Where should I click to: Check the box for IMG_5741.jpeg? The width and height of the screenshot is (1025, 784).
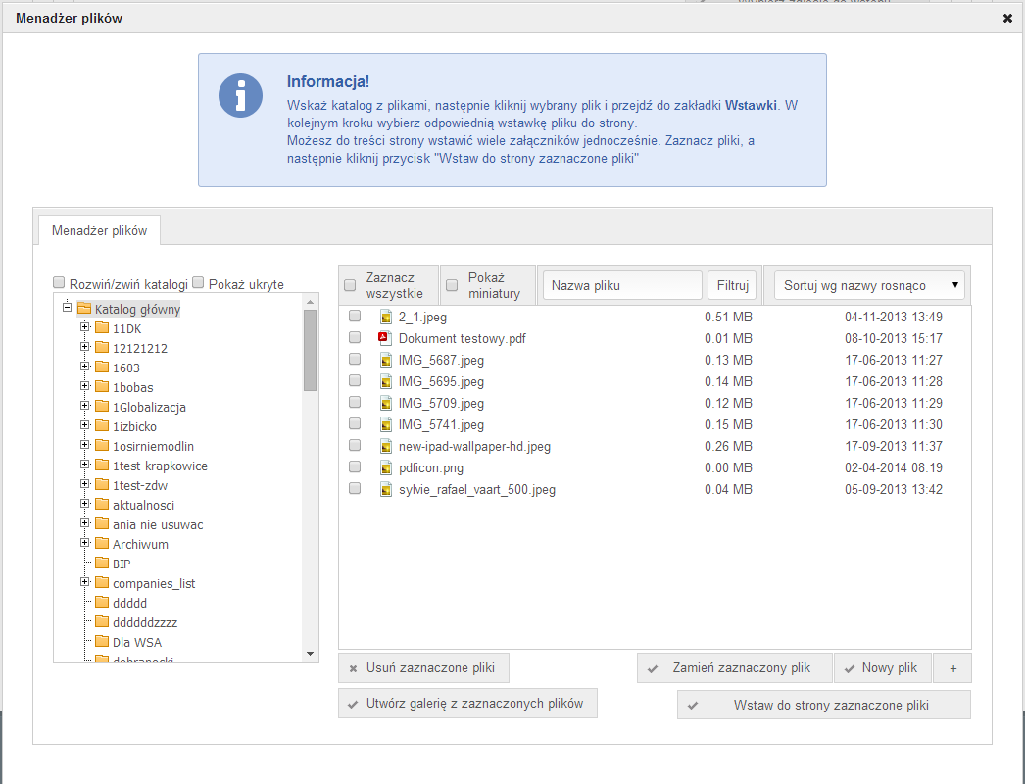[x=355, y=423]
